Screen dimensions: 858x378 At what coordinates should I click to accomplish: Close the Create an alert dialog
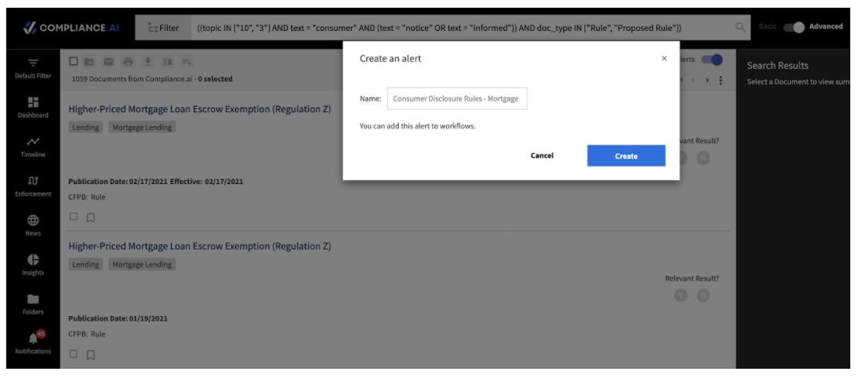(664, 59)
